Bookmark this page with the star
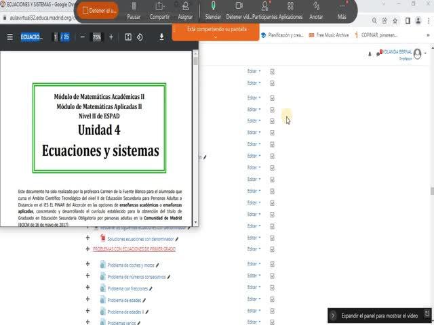Viewport: 434px width, 325px height. pyautogui.click(x=395, y=21)
